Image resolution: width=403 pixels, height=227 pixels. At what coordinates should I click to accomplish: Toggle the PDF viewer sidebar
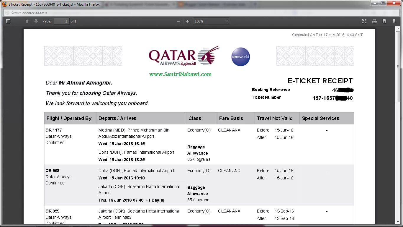tap(8, 21)
